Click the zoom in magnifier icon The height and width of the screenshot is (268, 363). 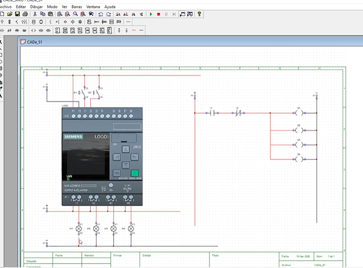coord(60,14)
